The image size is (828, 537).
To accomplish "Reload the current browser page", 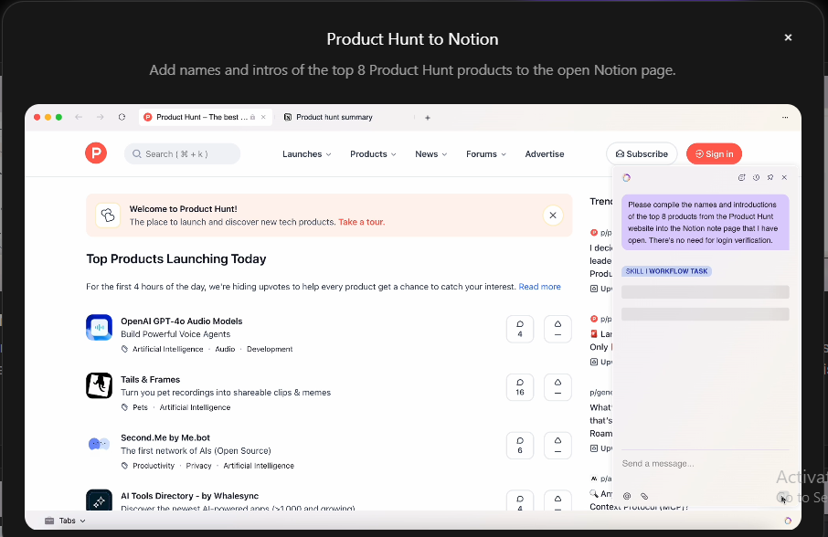I will pyautogui.click(x=122, y=117).
